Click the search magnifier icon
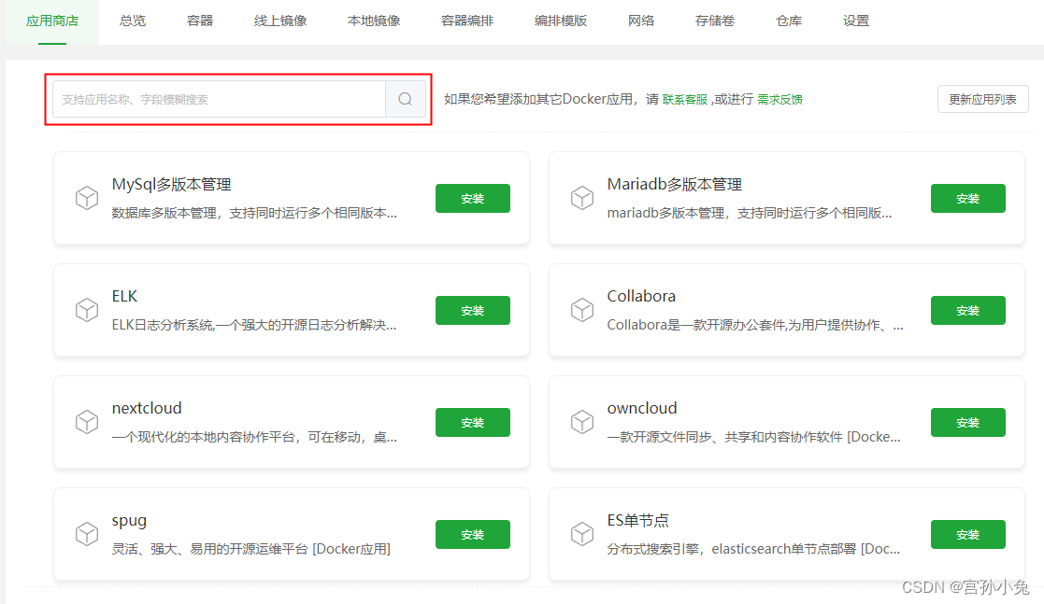The width and height of the screenshot is (1044, 604). 405,99
